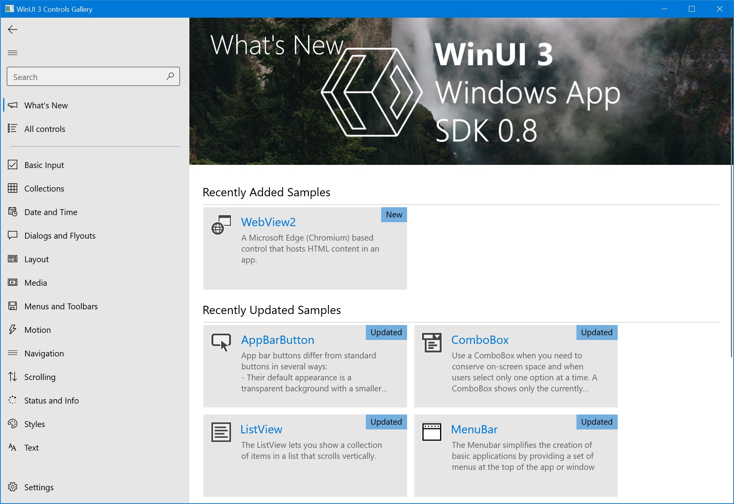Open the All controls page
Screen dimensions: 734x504
click(94, 129)
